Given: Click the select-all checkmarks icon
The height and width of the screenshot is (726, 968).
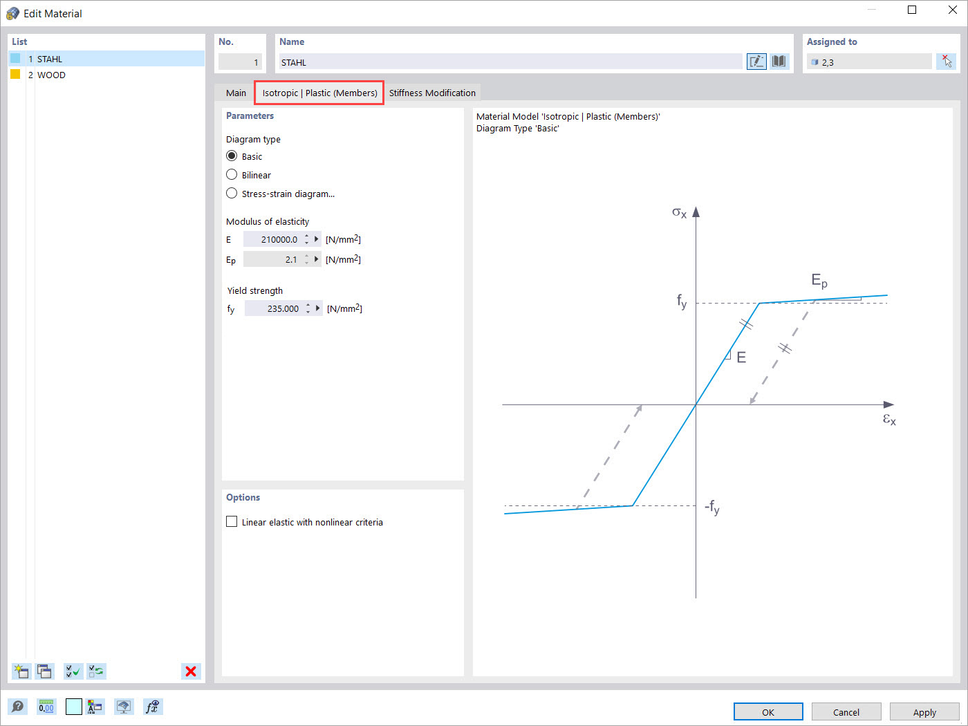Looking at the screenshot, I should tap(73, 671).
